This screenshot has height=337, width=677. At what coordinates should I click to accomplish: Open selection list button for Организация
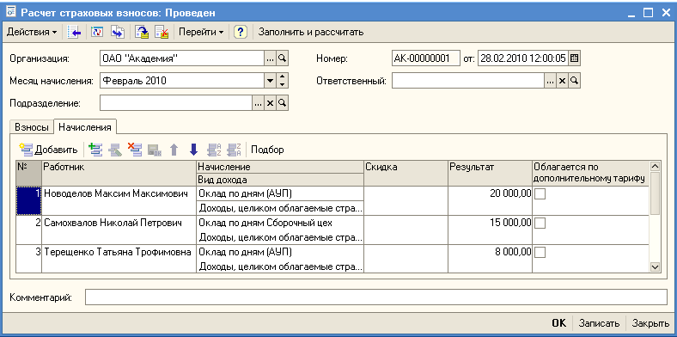pos(271,58)
